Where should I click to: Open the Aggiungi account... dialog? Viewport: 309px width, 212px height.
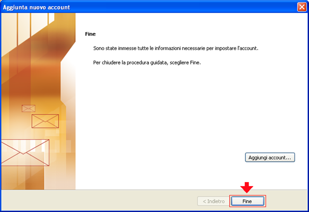coord(270,157)
